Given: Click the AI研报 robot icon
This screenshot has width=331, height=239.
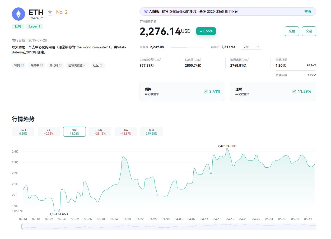Looking at the screenshot, I should [x=146, y=11].
